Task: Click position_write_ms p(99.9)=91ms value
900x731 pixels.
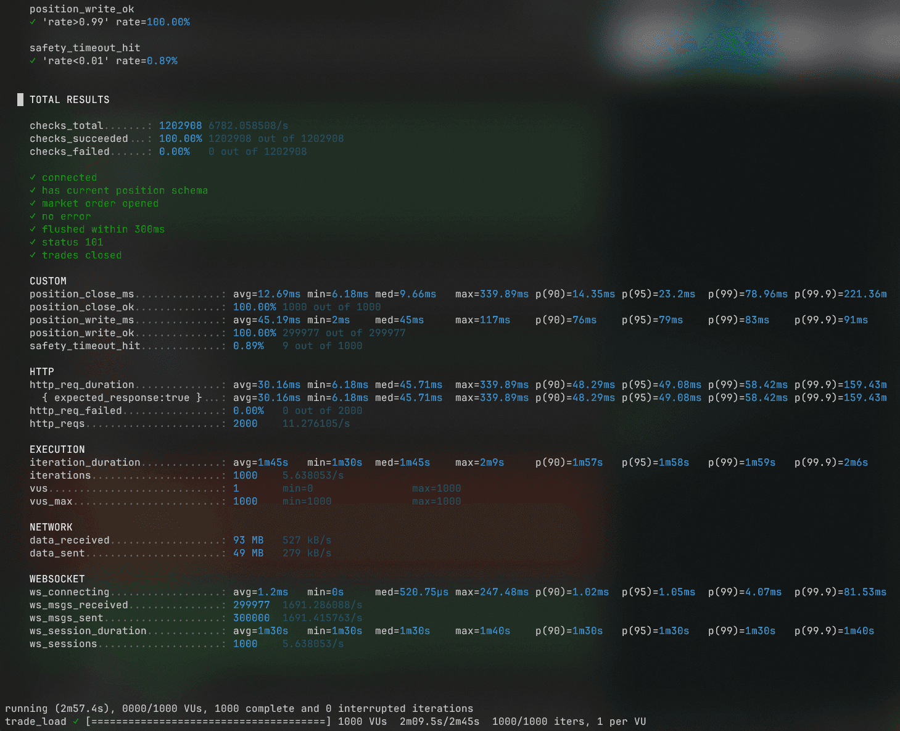Action: (832, 320)
